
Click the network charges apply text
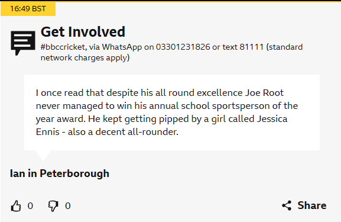85,58
